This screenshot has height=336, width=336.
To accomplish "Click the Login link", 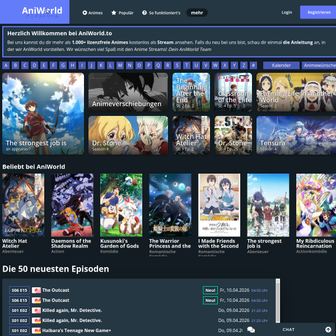I will pyautogui.click(x=287, y=12).
